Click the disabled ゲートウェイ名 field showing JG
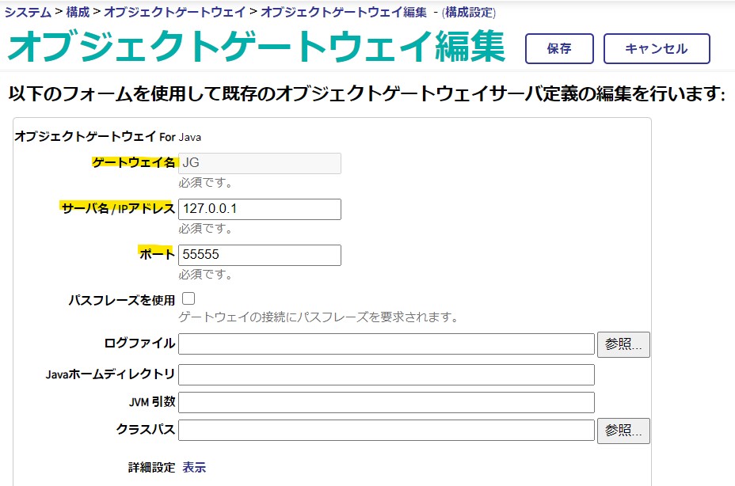This screenshot has height=486, width=735. (260, 163)
